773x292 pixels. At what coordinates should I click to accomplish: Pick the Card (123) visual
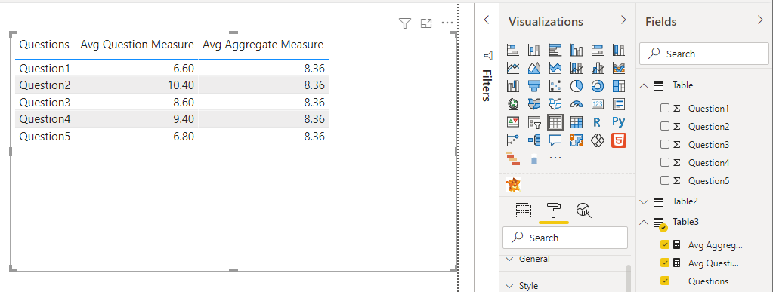click(598, 104)
